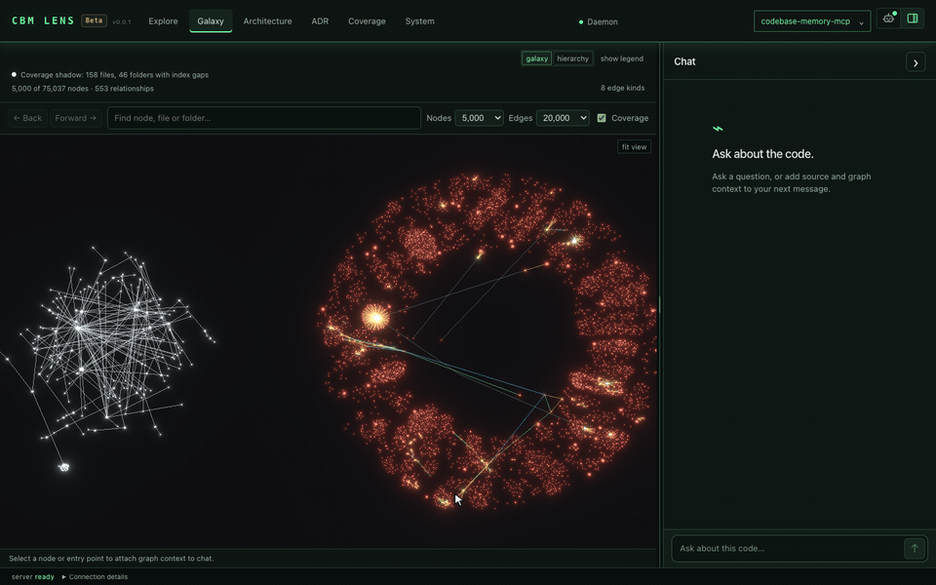Click the robot assistant icon
This screenshot has width=936, height=585.
(889, 18)
